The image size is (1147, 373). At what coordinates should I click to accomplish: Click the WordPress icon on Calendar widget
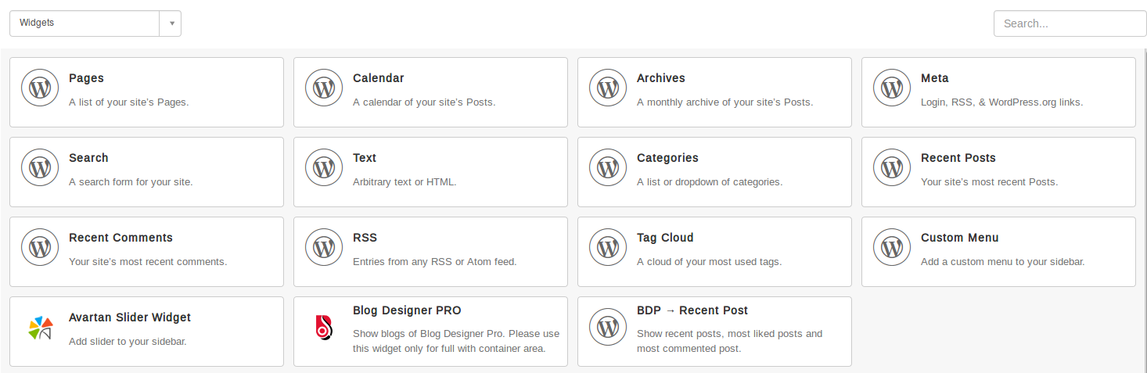[324, 88]
